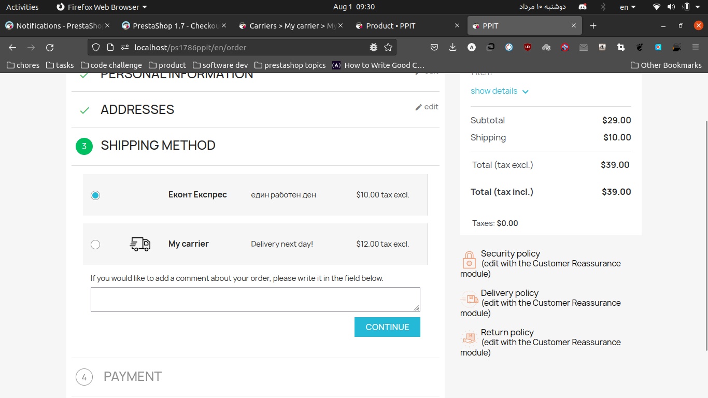The image size is (708, 398).
Task: Click the uBlock Origin shield icon
Action: coord(528,47)
